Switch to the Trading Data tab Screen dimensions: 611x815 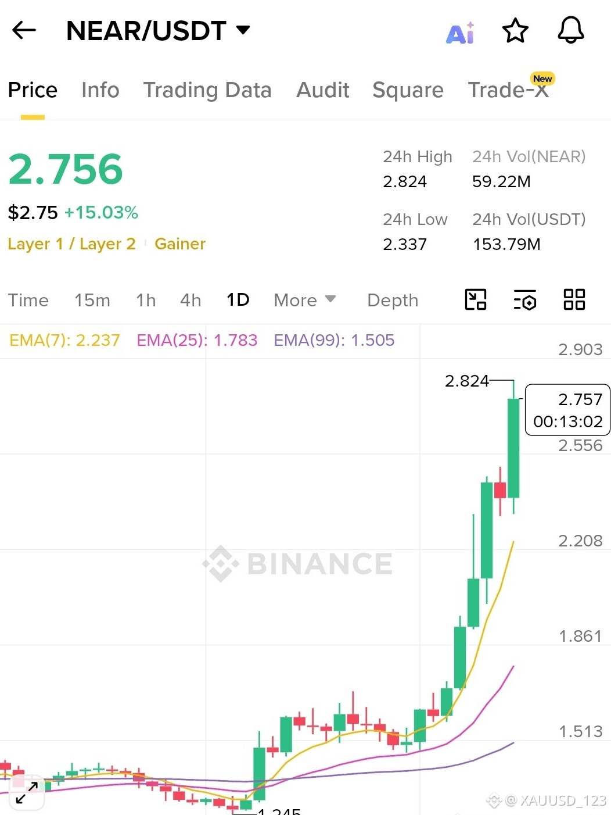point(207,90)
